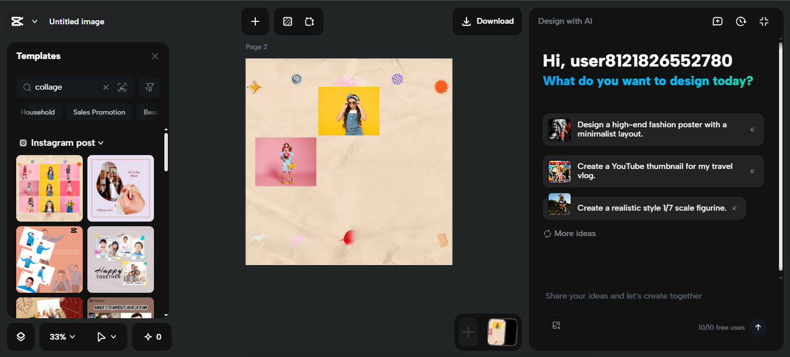The height and width of the screenshot is (357, 790).
Task: Click the Page 2 label
Action: (x=256, y=47)
